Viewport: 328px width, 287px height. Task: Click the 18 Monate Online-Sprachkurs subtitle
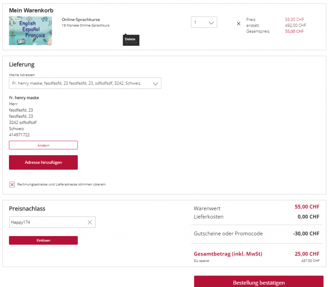tap(86, 25)
